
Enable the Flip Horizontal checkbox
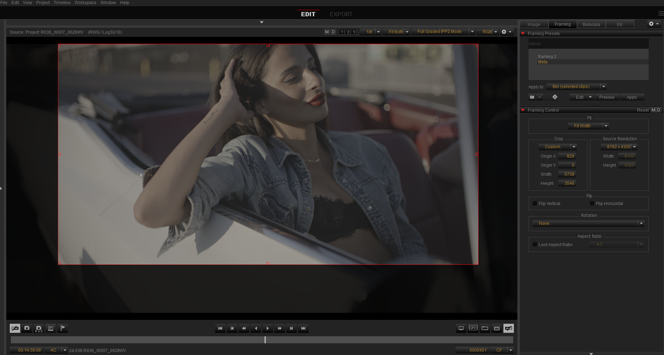(592, 203)
